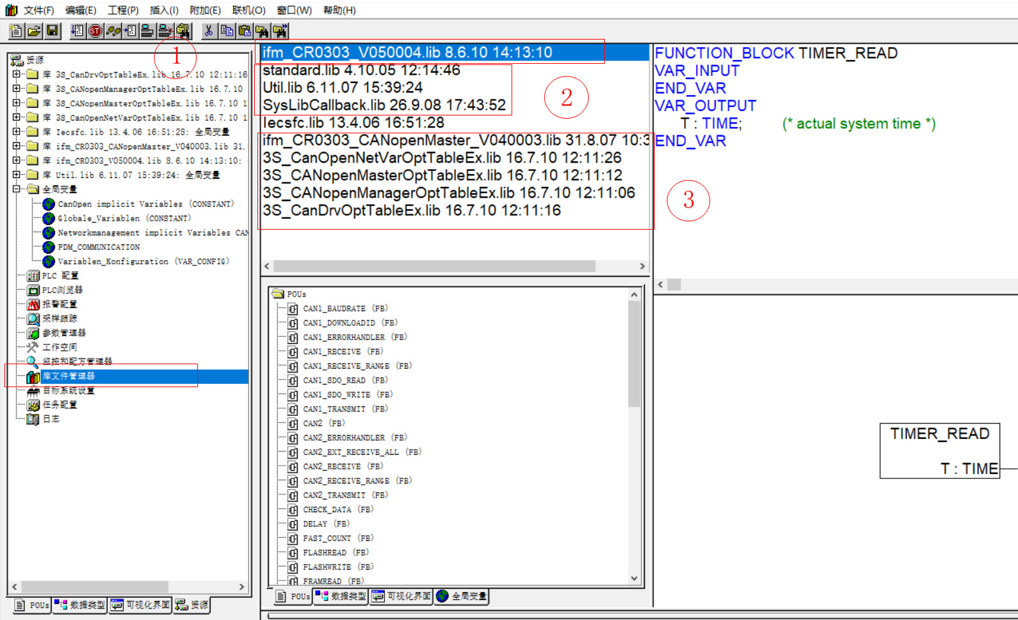Expand ifm_CR0303_V050004.lib tree node
This screenshot has width=1018, height=620.
coord(16,160)
